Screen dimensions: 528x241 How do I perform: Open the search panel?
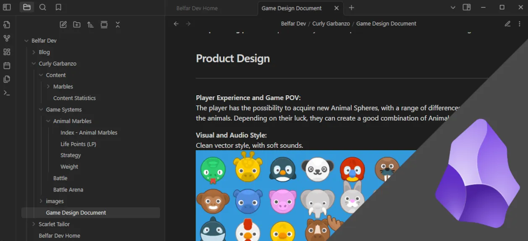(x=42, y=7)
